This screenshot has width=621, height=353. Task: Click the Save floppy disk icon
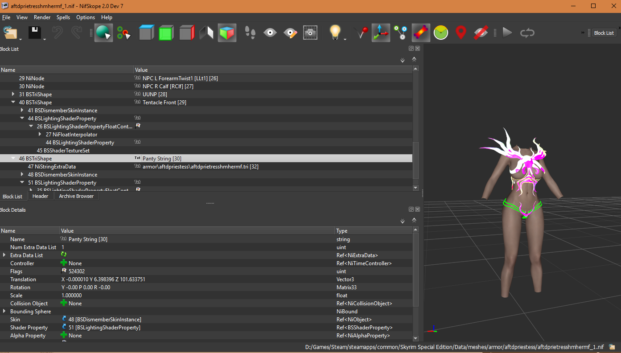click(35, 33)
